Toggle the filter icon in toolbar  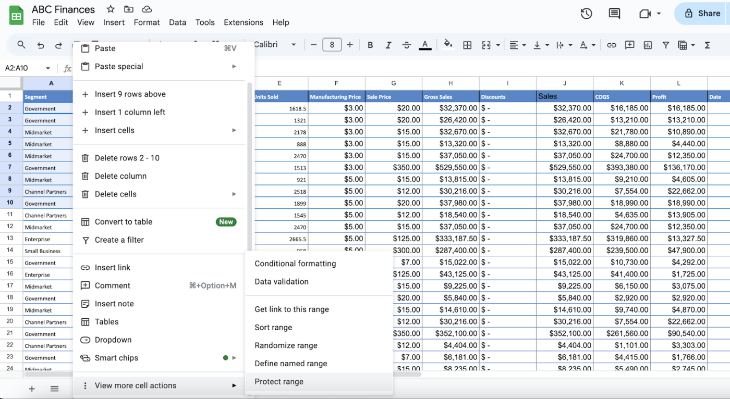(x=666, y=45)
